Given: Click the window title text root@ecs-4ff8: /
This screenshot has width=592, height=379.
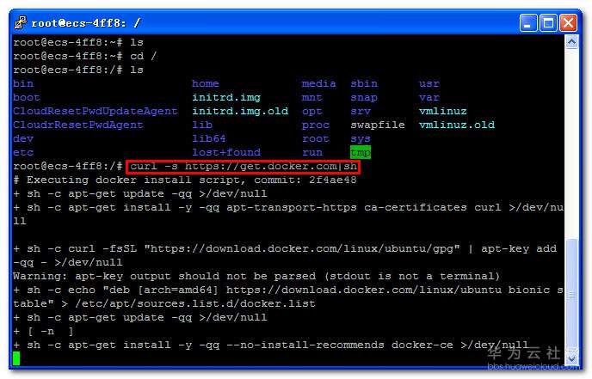Looking at the screenshot, I should coord(86,23).
